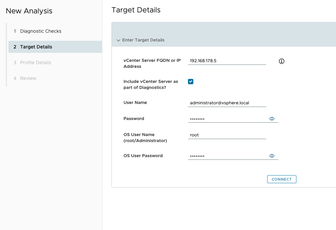The width and height of the screenshot is (336, 230).
Task: Click the User Name label text
Action: pos(135,102)
